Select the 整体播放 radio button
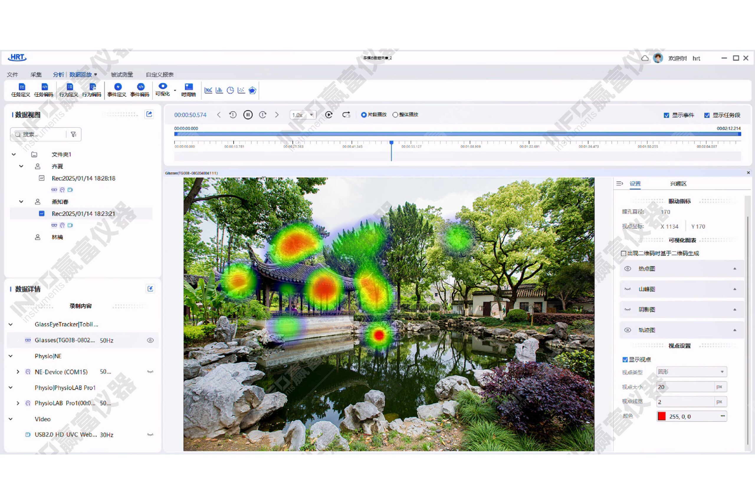 (x=395, y=115)
